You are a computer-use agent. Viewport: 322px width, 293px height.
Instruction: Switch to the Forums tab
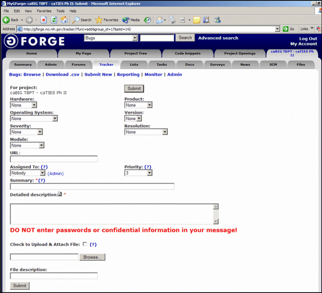pyautogui.click(x=79, y=64)
